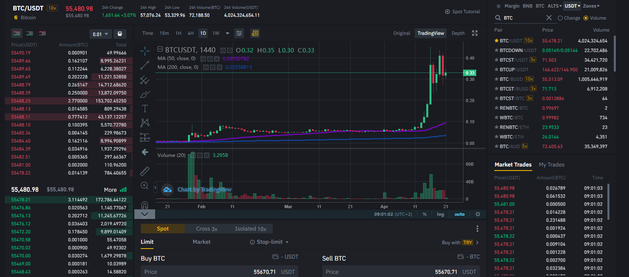Image resolution: width=629 pixels, height=277 pixels.
Task: Select the Change radio option
Action: pos(569,18)
